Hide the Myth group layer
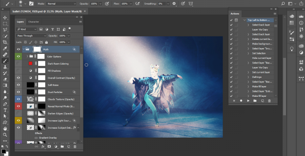The height and width of the screenshot is (156, 305). pyautogui.click(x=18, y=49)
